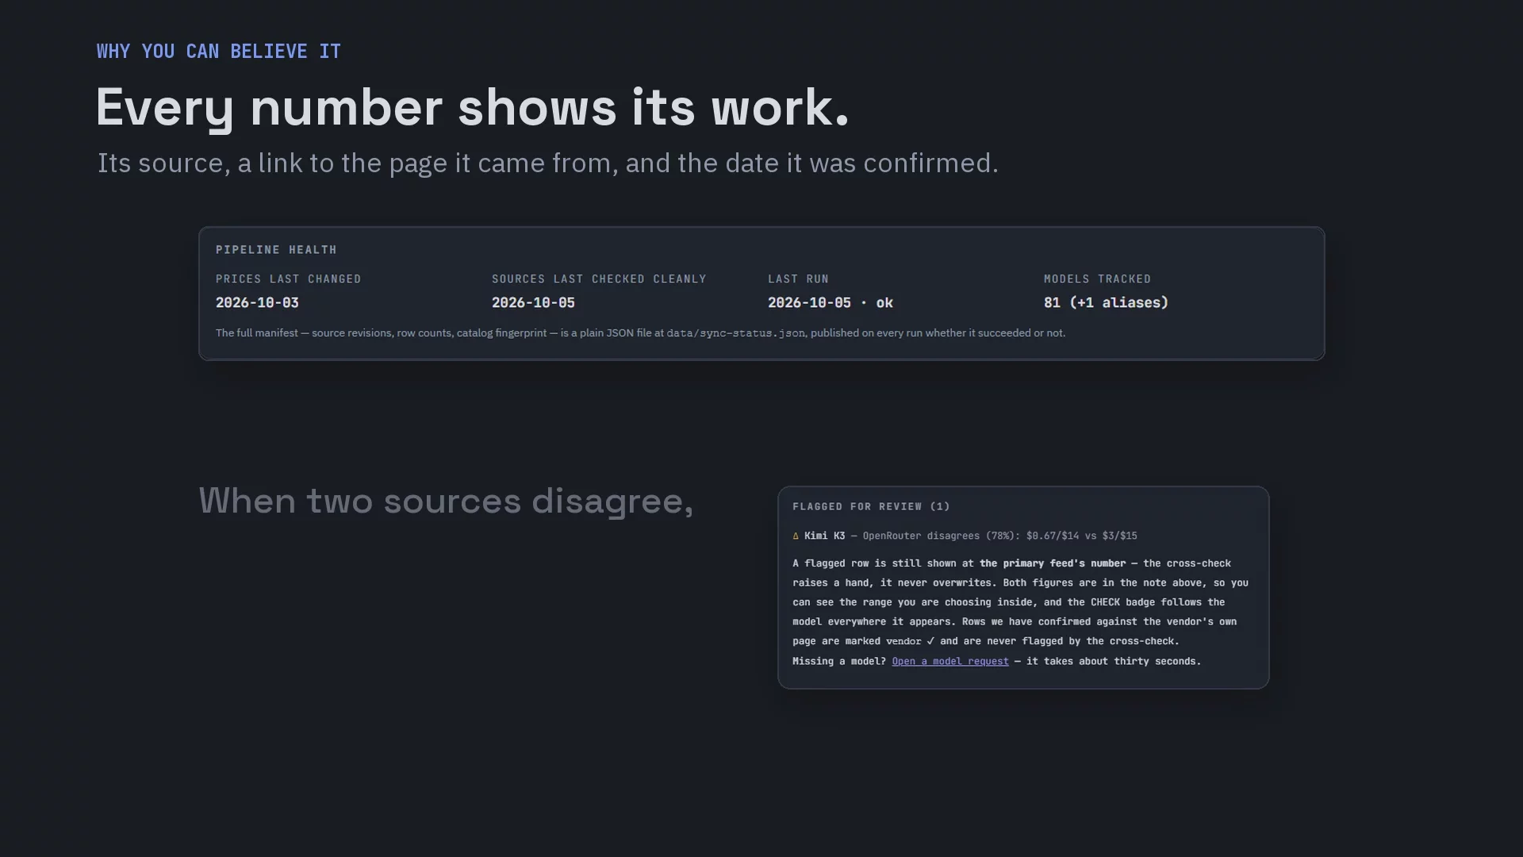
Task: Select prices last changed date 2026-10-03
Action: click(257, 302)
